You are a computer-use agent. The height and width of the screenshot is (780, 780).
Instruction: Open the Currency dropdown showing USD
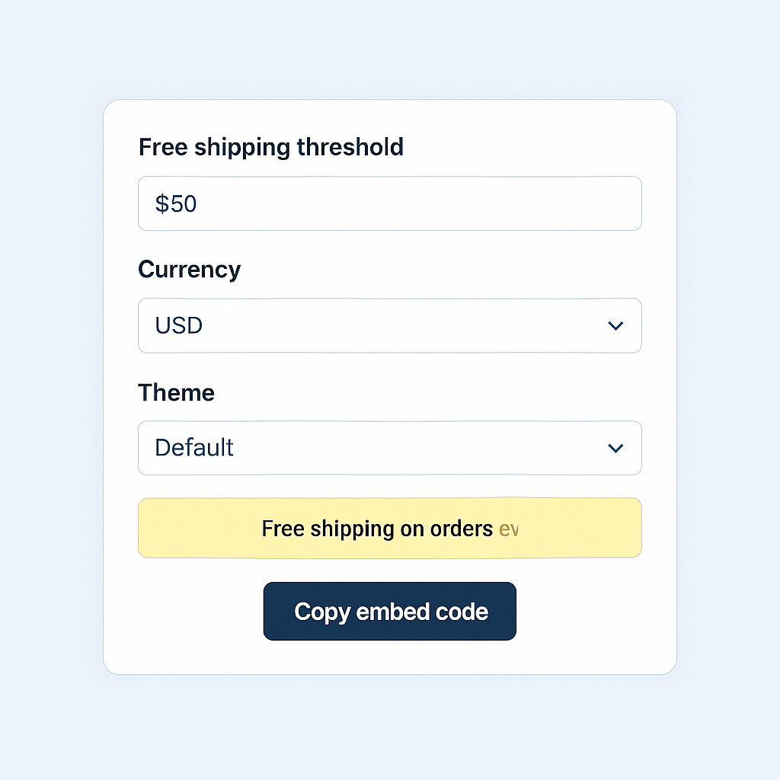pyautogui.click(x=390, y=325)
